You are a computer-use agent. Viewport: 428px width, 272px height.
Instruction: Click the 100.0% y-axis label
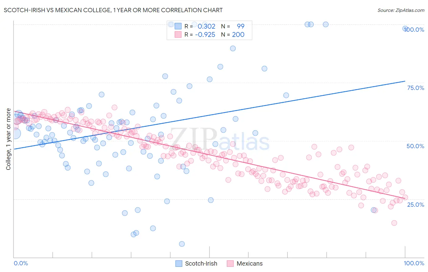tap(414, 30)
